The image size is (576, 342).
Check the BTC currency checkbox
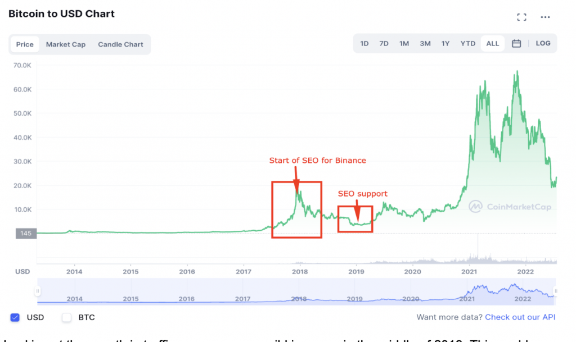coord(67,317)
